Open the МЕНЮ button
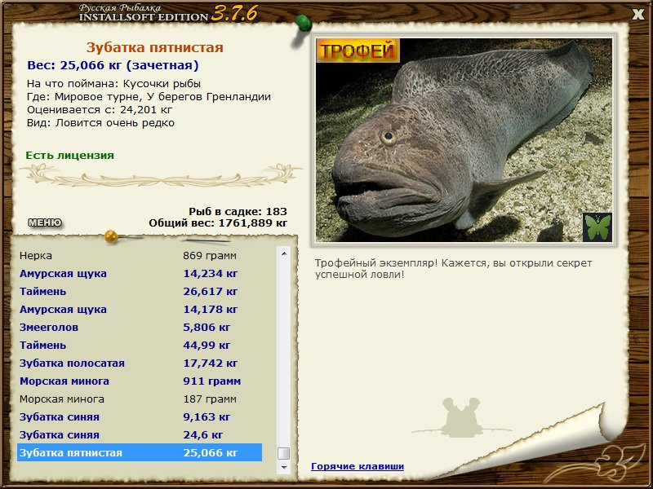Image resolution: width=653 pixels, height=489 pixels. pos(45,222)
